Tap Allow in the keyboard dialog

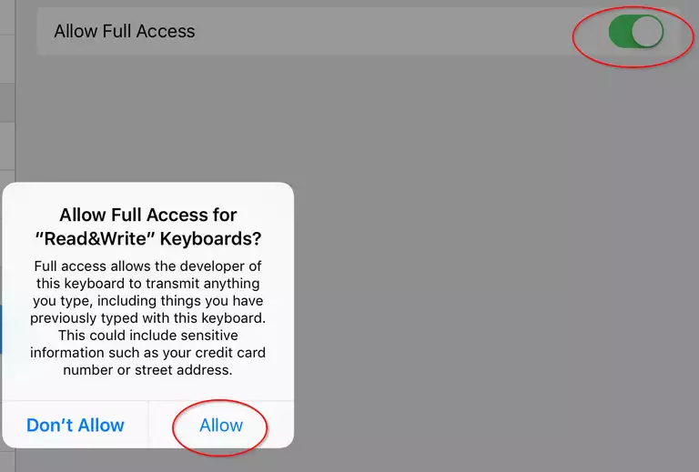(x=221, y=426)
